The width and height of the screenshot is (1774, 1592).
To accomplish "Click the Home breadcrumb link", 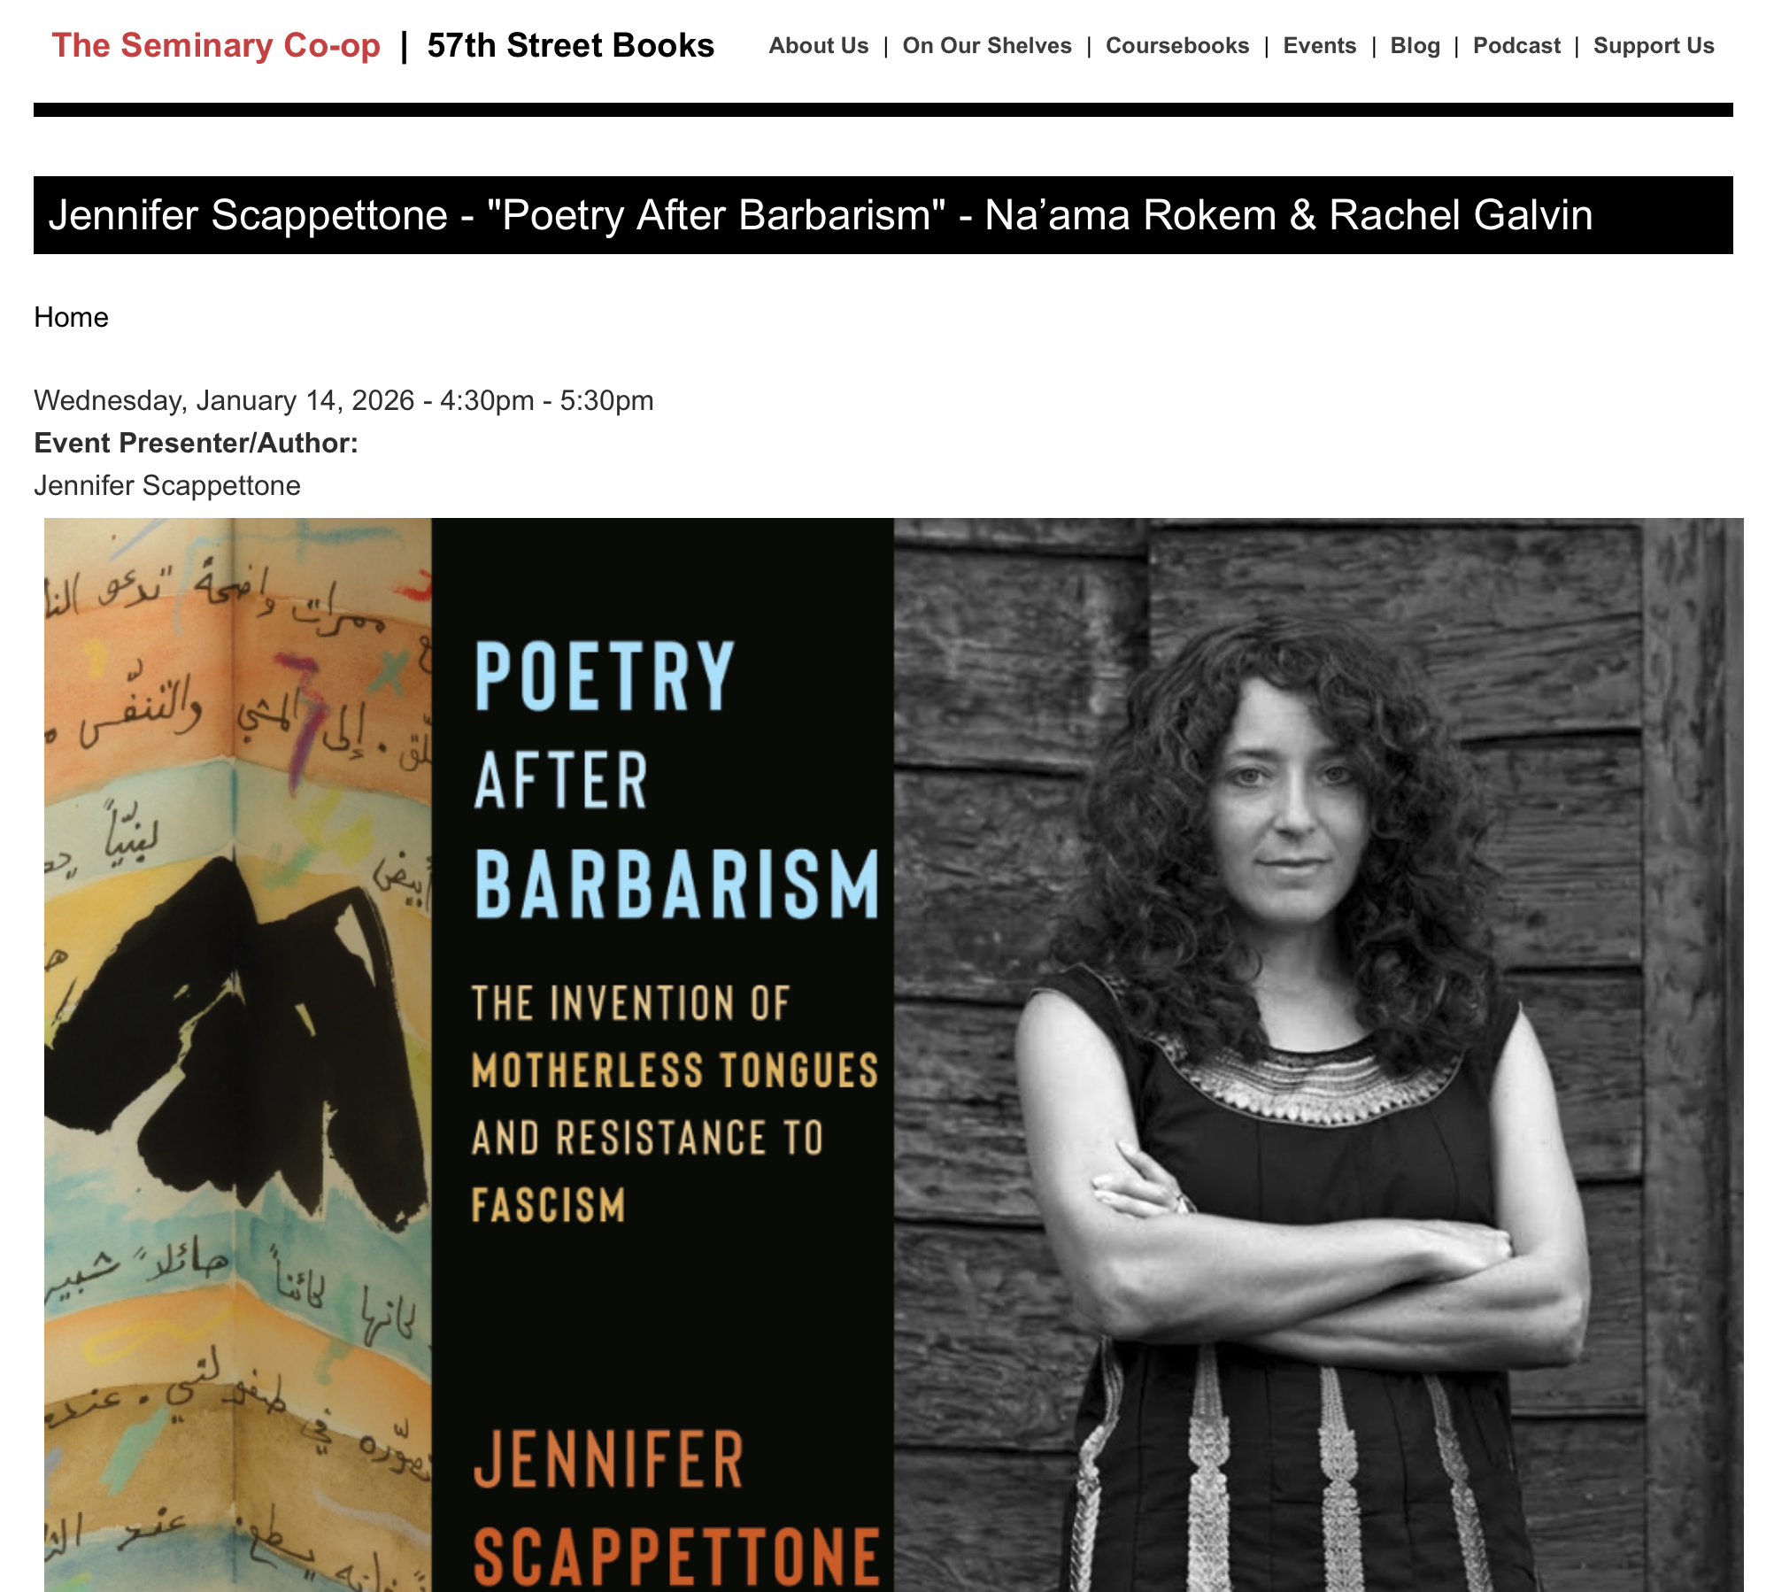I will click(71, 317).
